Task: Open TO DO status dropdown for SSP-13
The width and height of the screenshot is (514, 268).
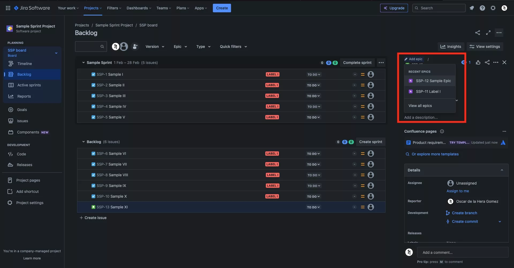Action: tap(313, 207)
